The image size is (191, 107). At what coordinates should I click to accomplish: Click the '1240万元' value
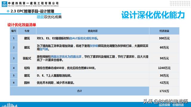164,68
